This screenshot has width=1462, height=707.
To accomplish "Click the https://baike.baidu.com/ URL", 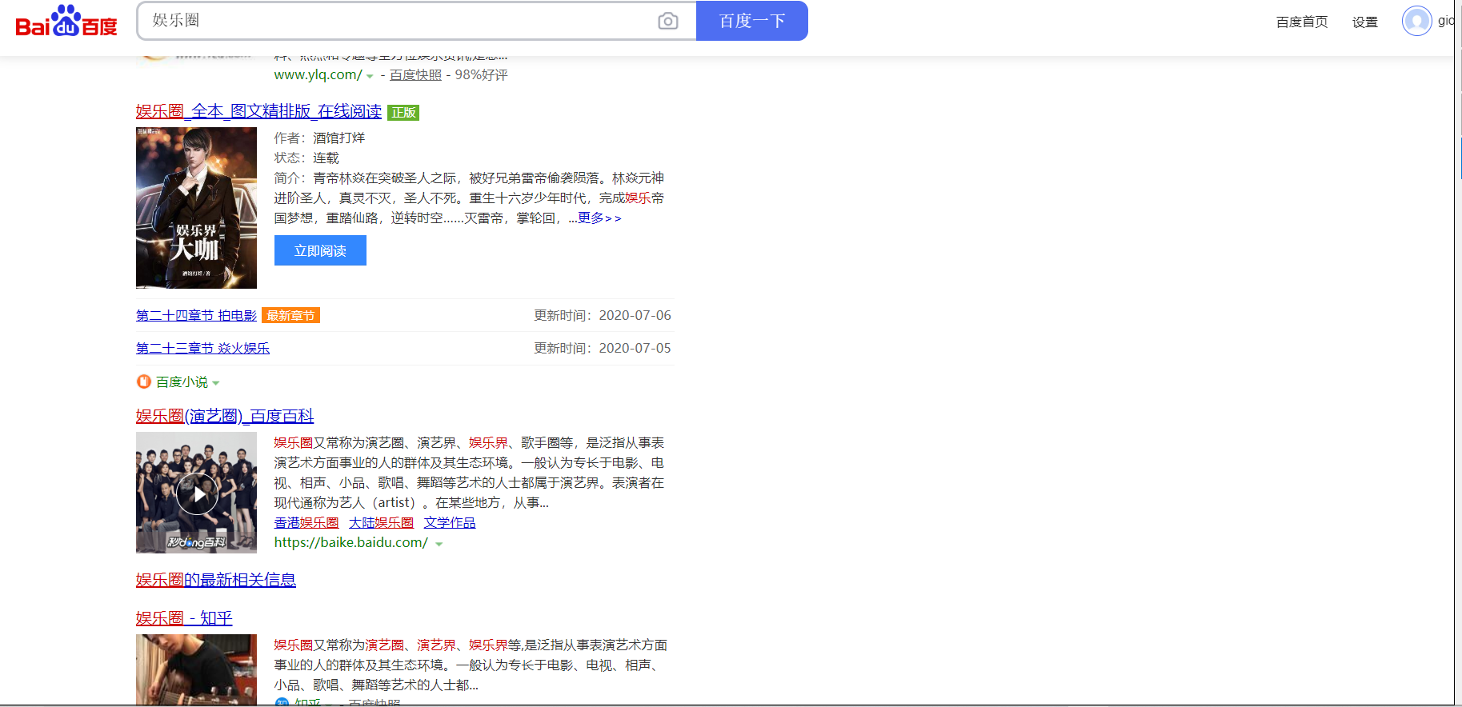I will (351, 542).
